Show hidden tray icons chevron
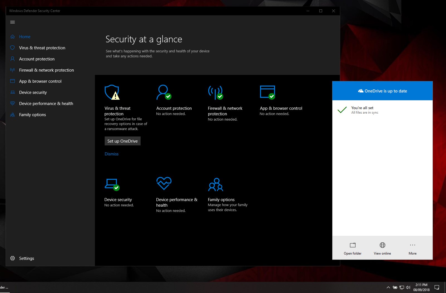This screenshot has width=446, height=293. (388, 287)
